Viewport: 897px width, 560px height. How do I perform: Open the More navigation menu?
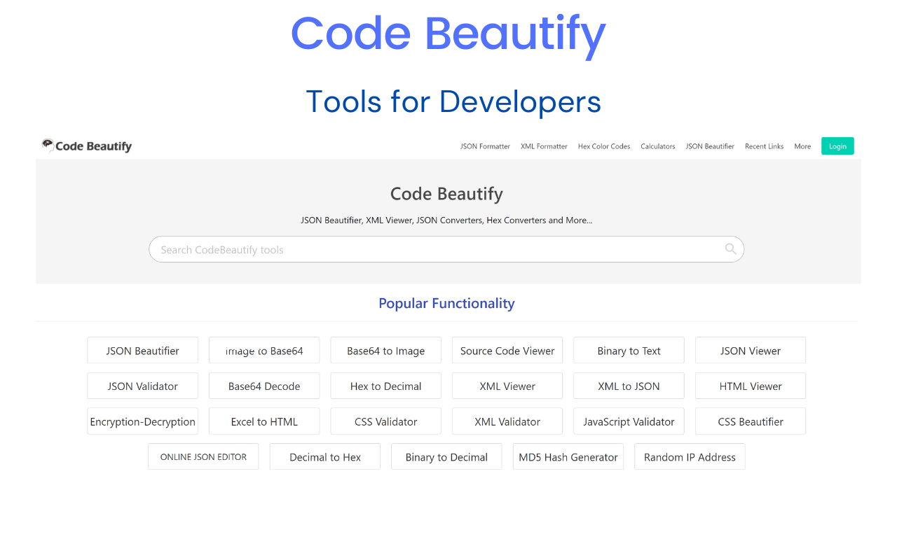802,146
